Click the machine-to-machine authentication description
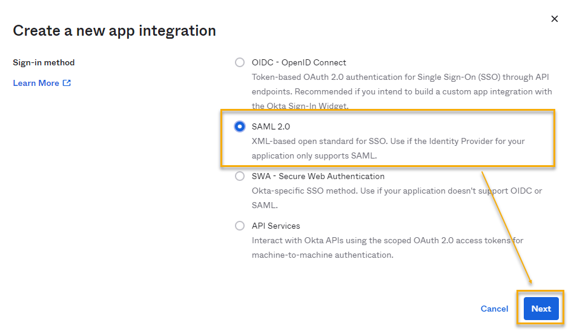Screen dimensions: 571x334 point(388,247)
